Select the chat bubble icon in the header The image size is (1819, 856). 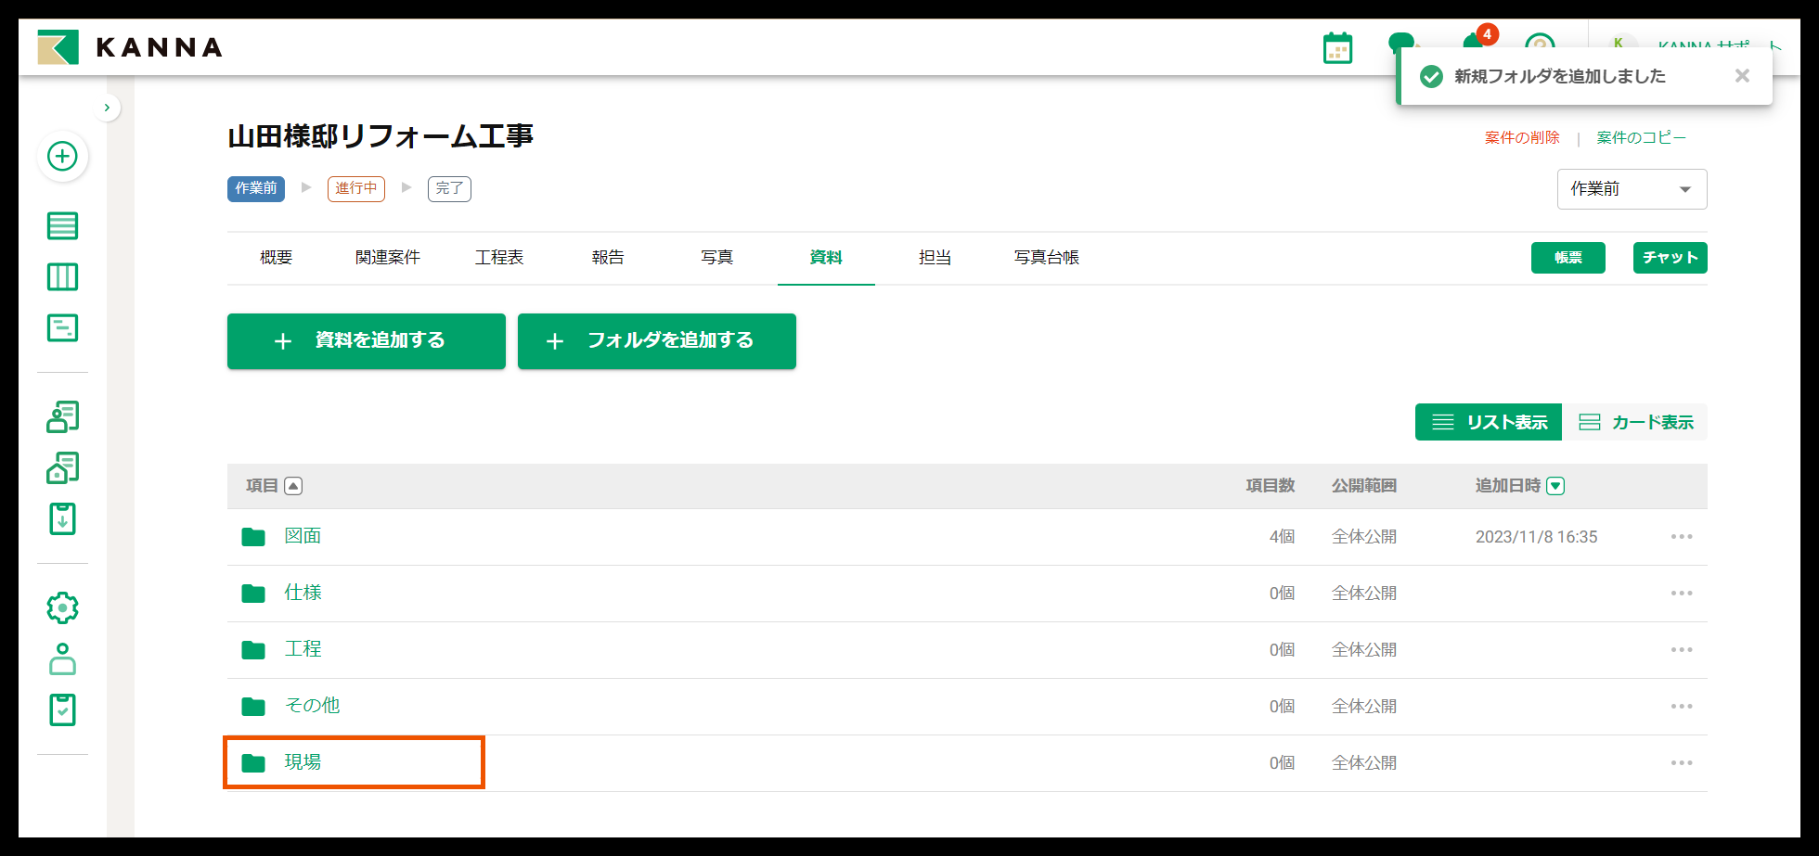pos(1401,45)
